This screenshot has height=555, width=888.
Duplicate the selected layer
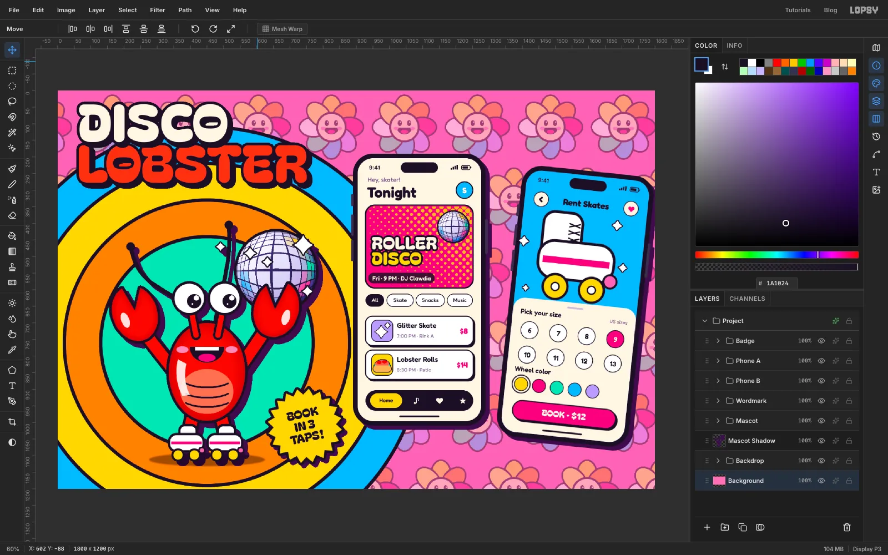tap(743, 527)
